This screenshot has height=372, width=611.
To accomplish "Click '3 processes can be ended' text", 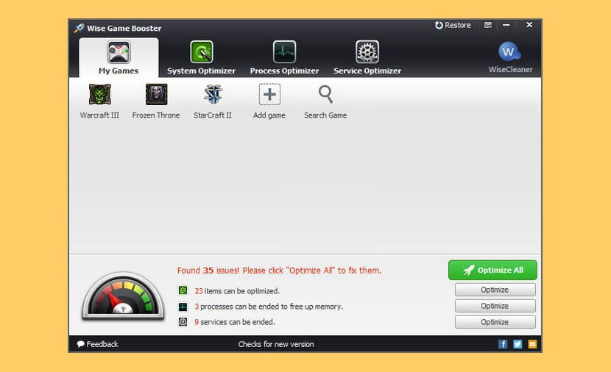I will [x=269, y=307].
